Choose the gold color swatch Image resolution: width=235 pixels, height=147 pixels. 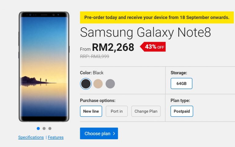[98, 84]
